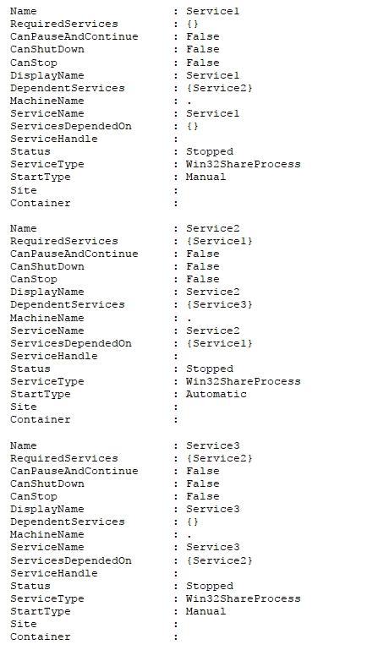367x650 pixels.
Task: Click the Service2 DependentServices value {Service3}
Action: click(x=219, y=304)
